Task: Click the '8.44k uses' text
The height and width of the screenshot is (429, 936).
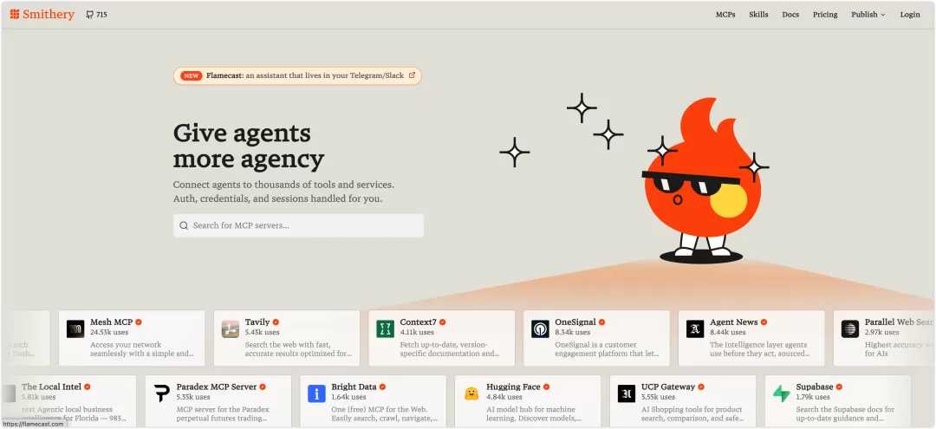Action: [x=728, y=332]
